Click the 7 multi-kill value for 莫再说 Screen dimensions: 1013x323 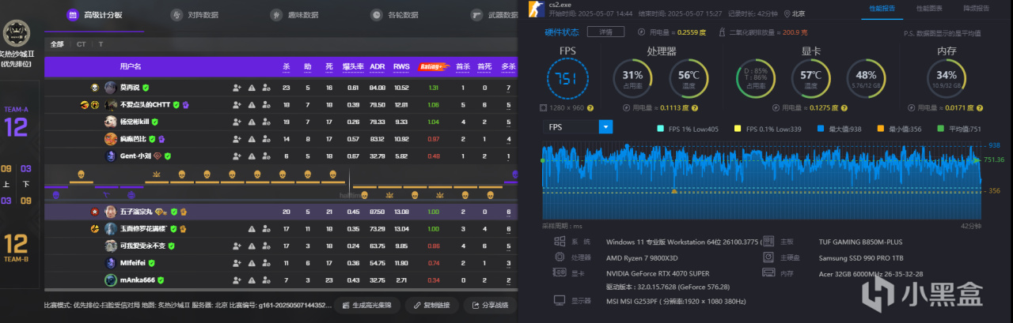[x=508, y=88]
